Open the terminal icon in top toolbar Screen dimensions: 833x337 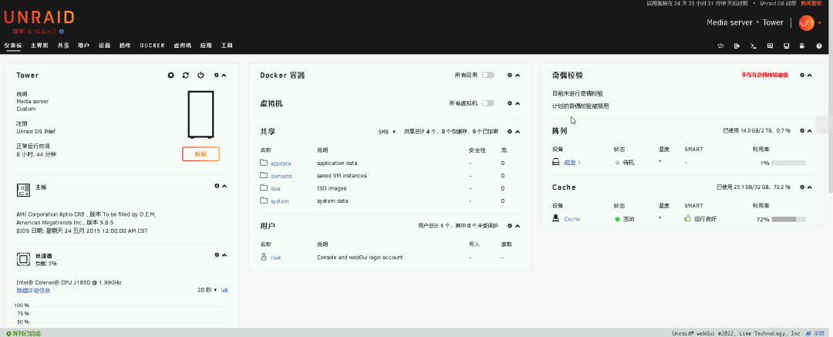coord(753,45)
